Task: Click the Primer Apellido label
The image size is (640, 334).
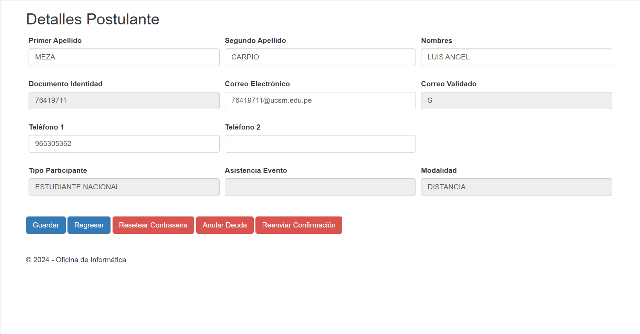Action: pyautogui.click(x=55, y=41)
